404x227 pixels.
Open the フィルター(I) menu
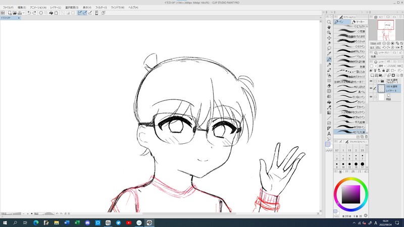click(x=101, y=8)
